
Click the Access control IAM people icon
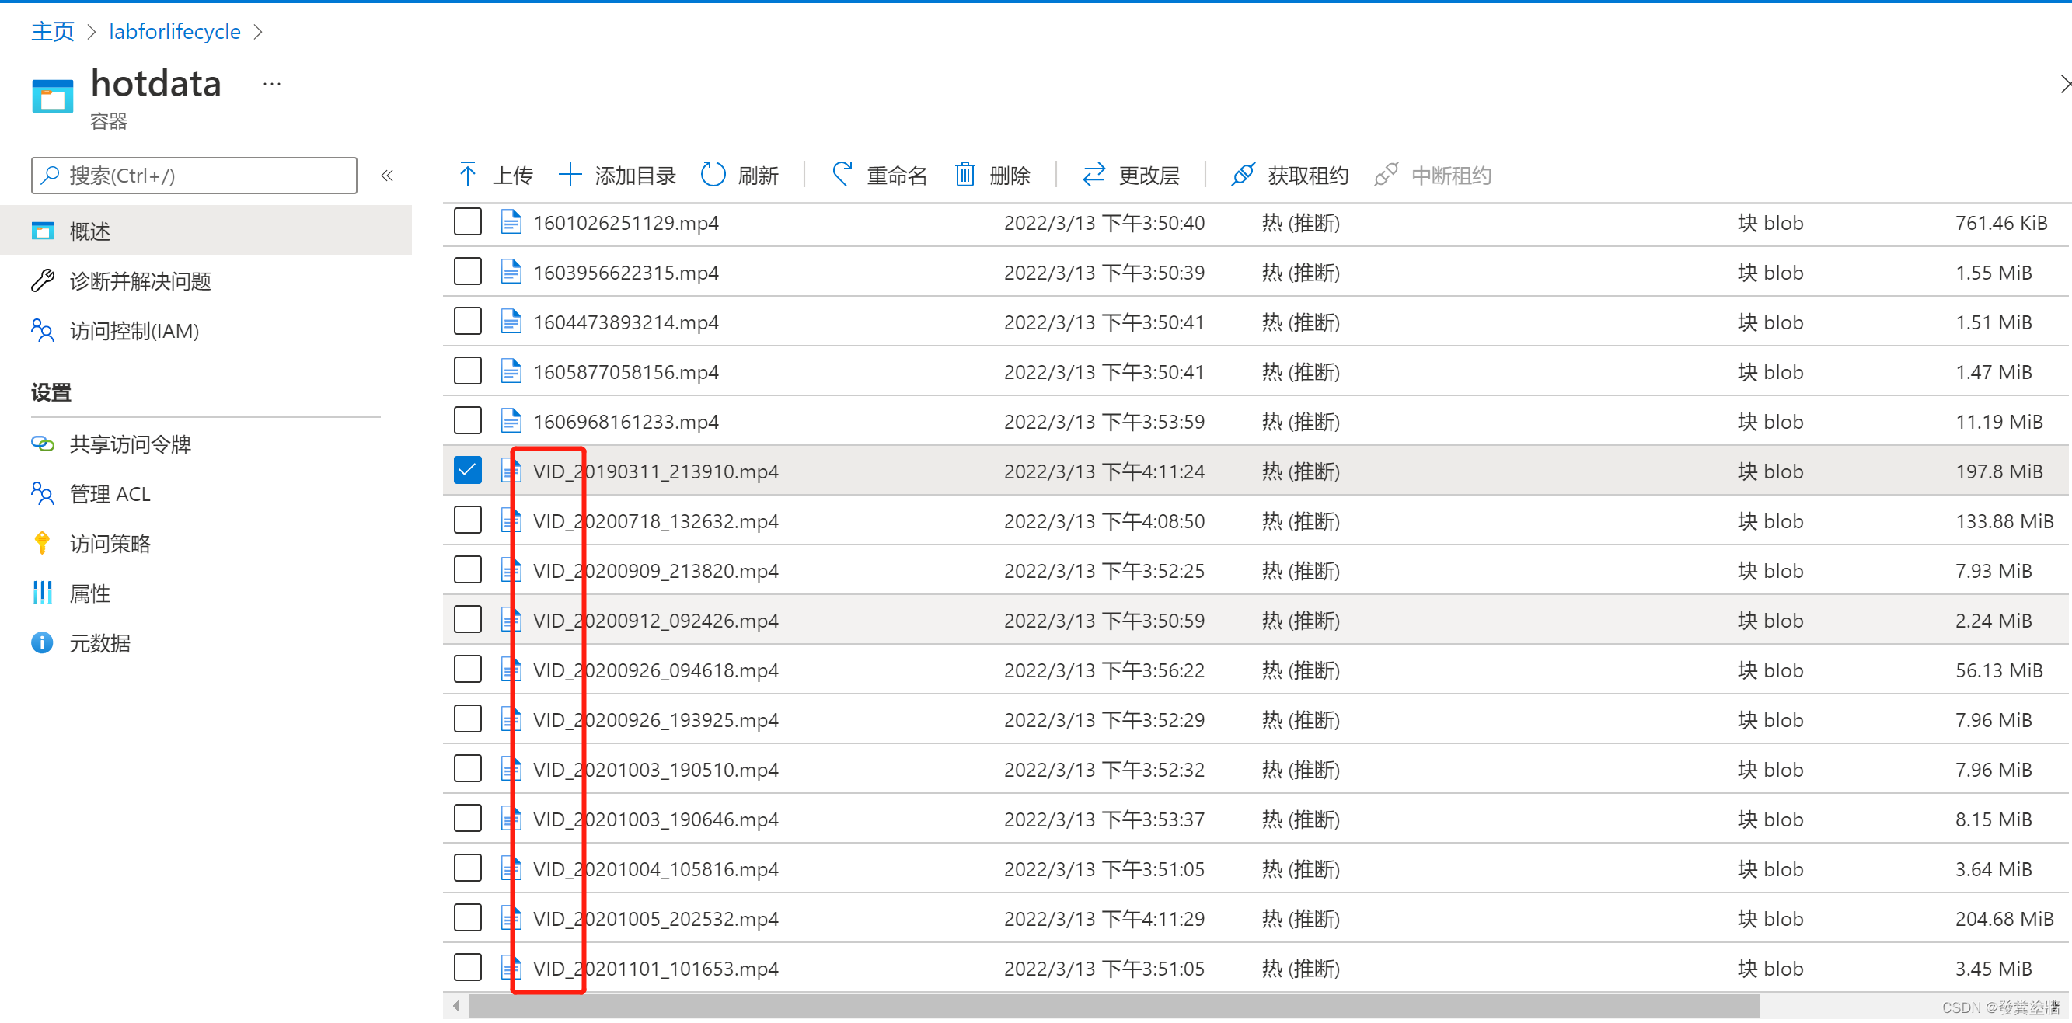pos(43,330)
